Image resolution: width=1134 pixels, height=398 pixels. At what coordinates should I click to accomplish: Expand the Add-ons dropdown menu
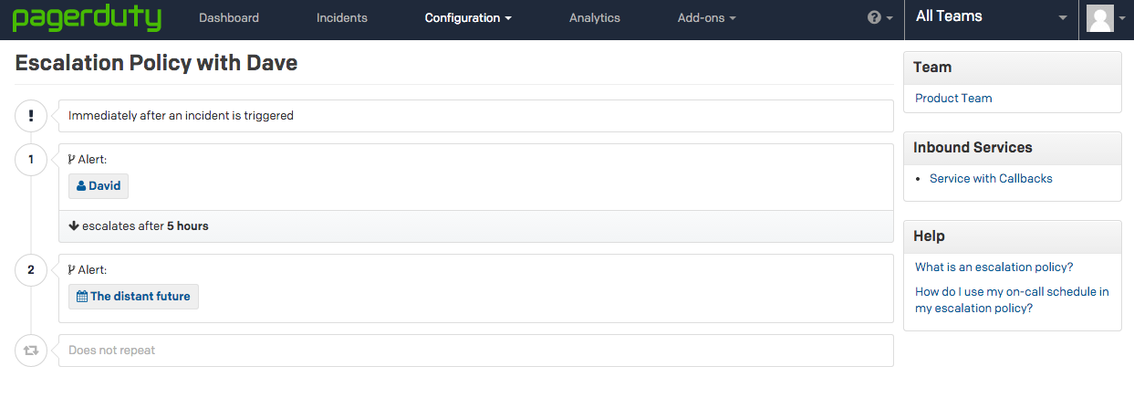point(706,18)
